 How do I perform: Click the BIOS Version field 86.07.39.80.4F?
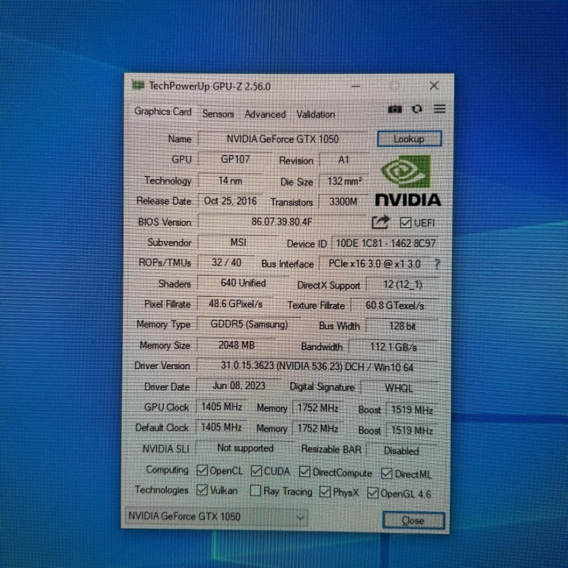282,222
